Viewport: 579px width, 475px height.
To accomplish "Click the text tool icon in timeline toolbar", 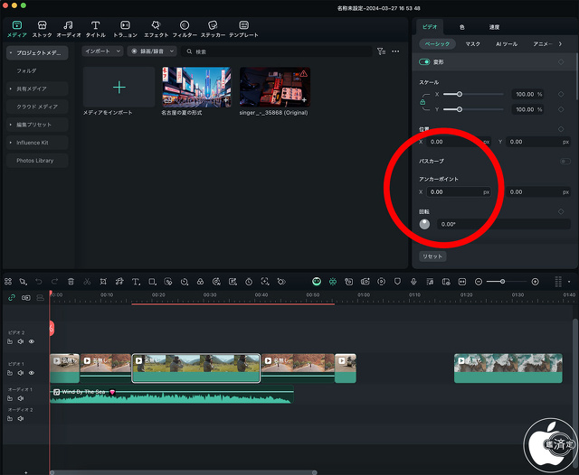I will [136, 282].
